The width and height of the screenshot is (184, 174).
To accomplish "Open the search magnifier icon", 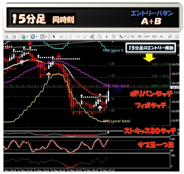I will [170, 37].
